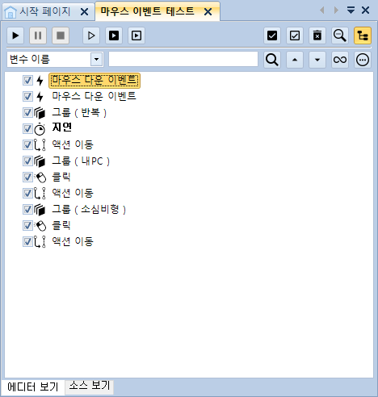Uncheck the second 마우스 다운 이벤트 checkbox

pyautogui.click(x=27, y=96)
